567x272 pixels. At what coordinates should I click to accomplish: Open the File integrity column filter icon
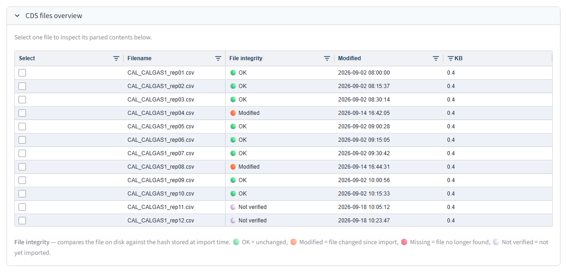[327, 58]
